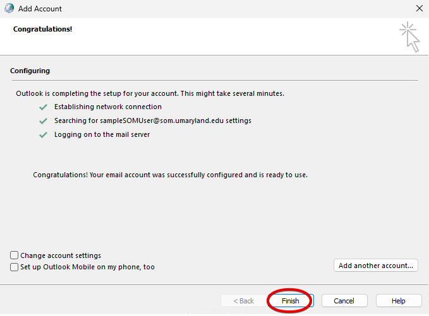Screen dimensions: 429x316
Task: Click the Add another account button
Action: (375, 266)
